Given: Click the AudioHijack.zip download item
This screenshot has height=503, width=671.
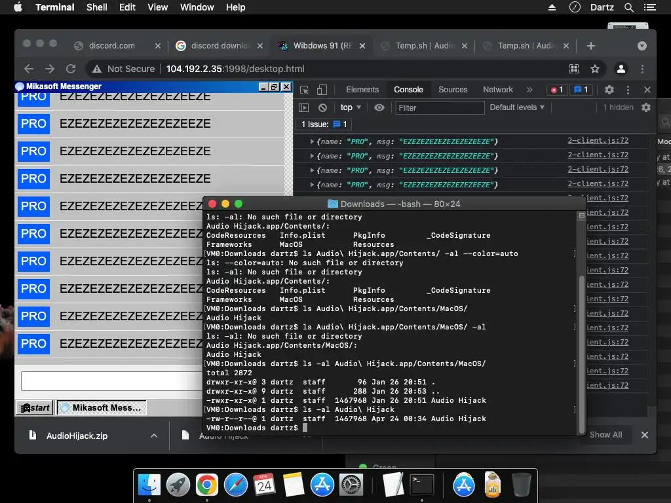Looking at the screenshot, I should pyautogui.click(x=76, y=436).
